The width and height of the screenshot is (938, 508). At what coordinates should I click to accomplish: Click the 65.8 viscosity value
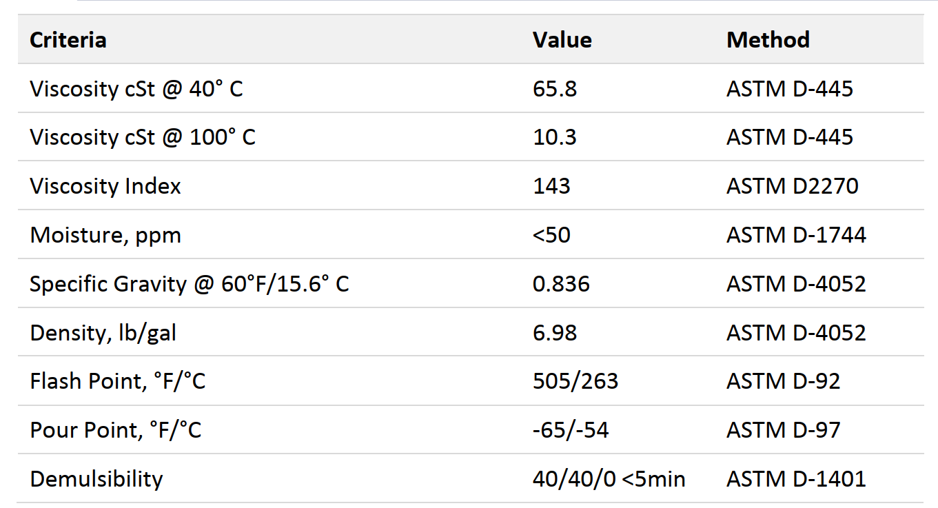554,89
